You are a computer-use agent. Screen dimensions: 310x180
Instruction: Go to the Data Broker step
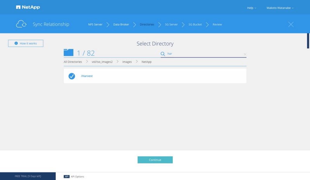121,24
